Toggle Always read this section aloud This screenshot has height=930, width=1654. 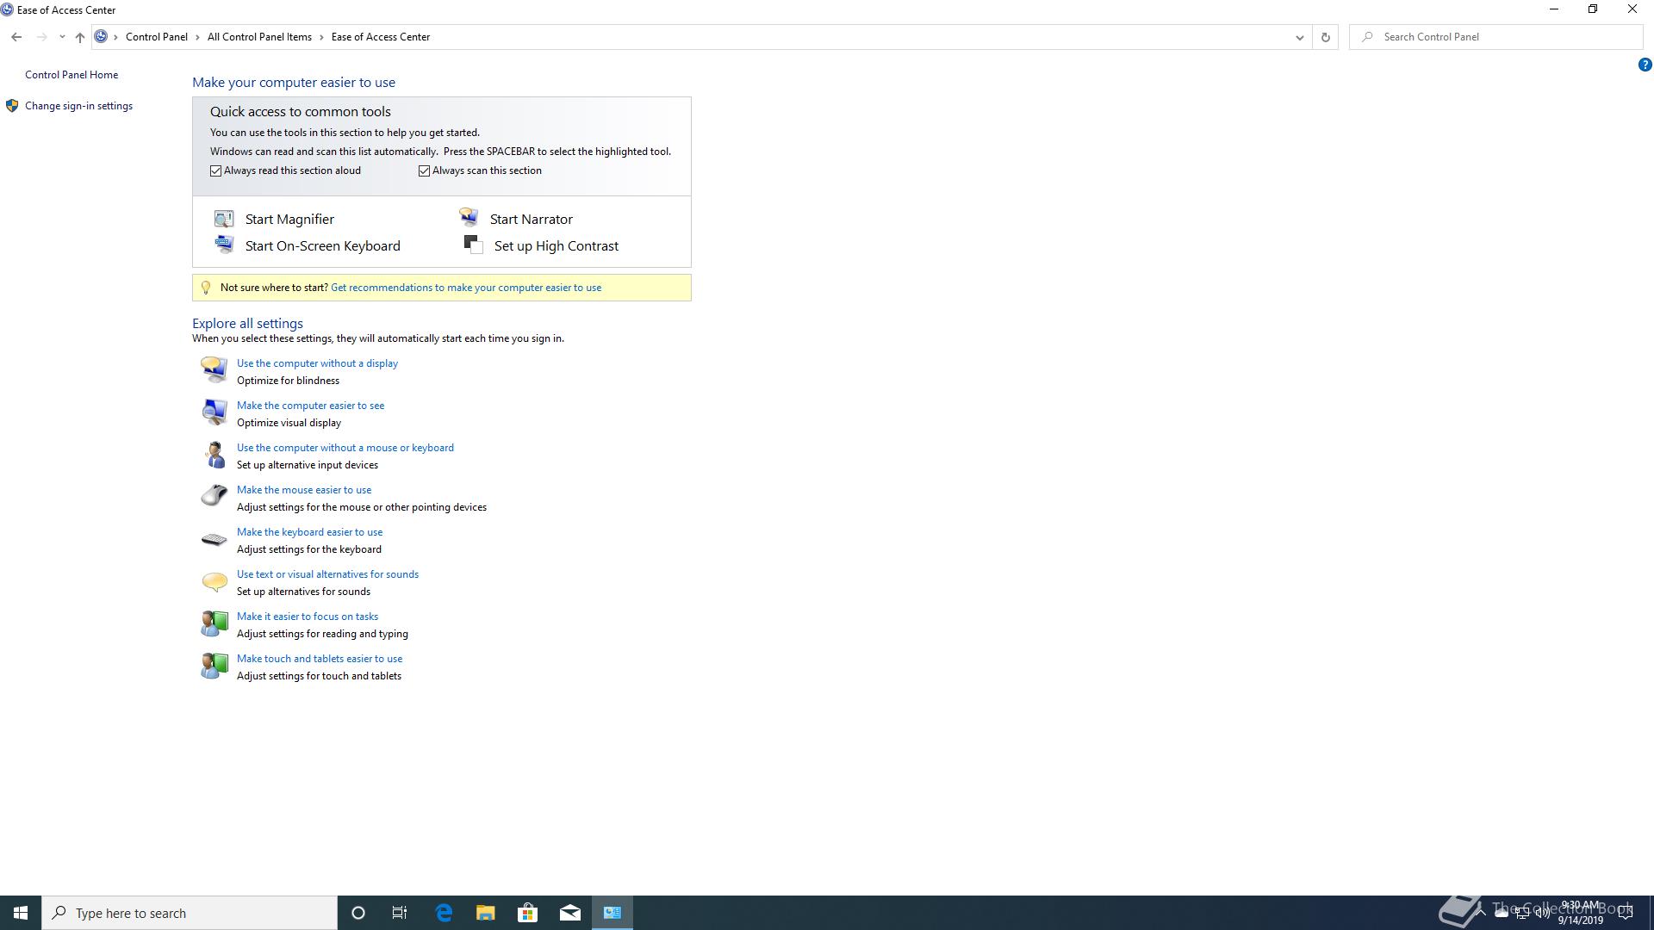[216, 170]
